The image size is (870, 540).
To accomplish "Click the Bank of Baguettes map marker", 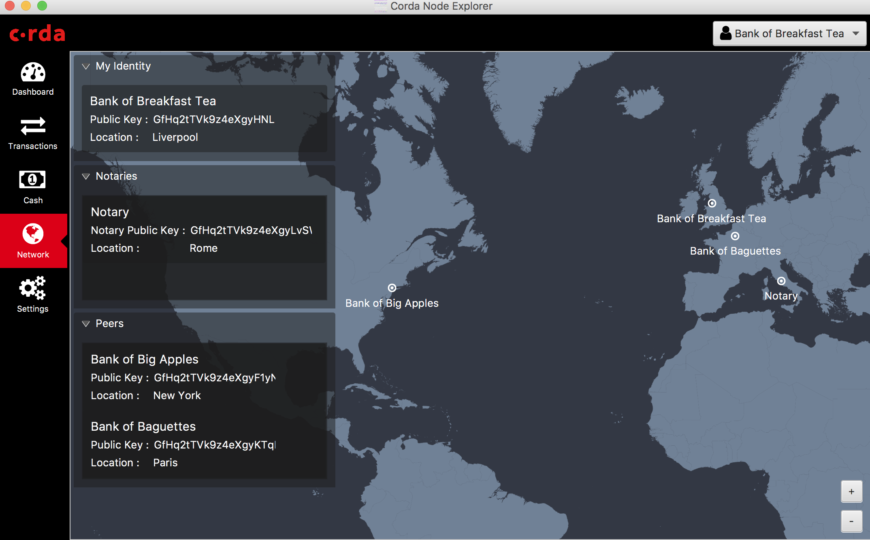I will 735,236.
